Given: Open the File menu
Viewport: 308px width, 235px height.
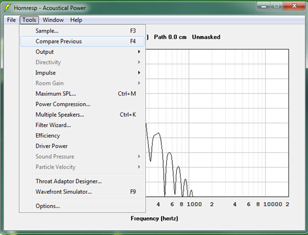Looking at the screenshot, I should [11, 20].
